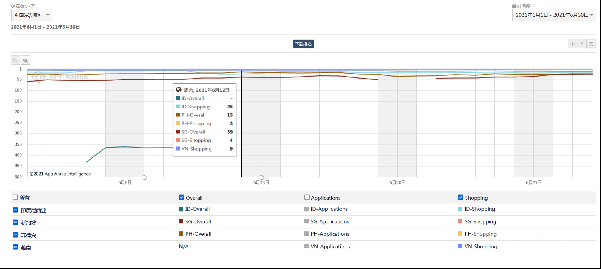601x269 pixels.
Task: Uncheck the Overall checkbox
Action: point(182,197)
